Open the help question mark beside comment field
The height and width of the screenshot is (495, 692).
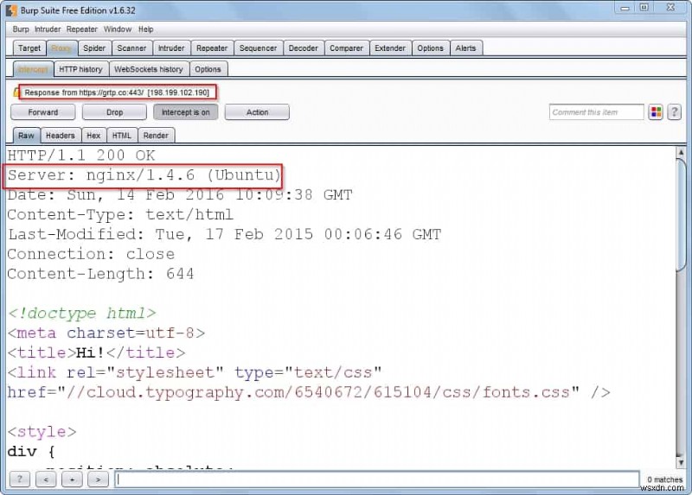[x=674, y=112]
